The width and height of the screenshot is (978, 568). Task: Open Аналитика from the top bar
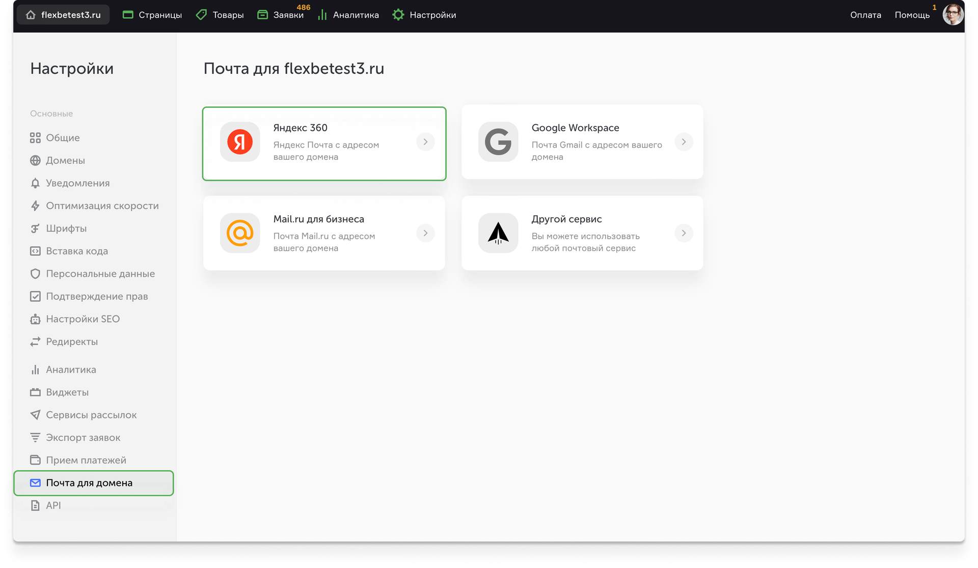click(348, 14)
